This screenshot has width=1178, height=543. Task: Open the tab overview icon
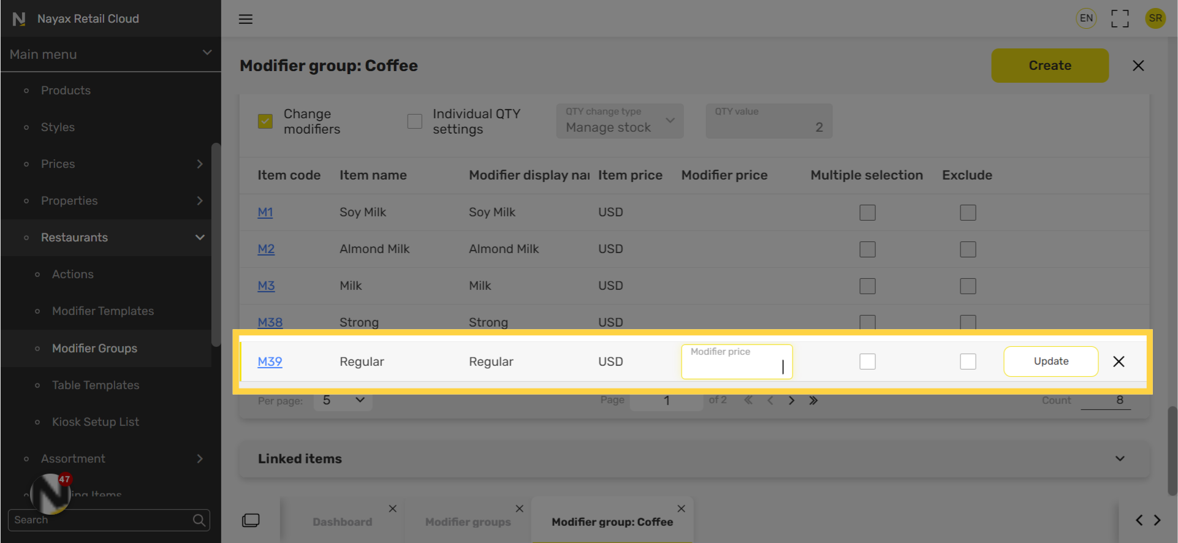coord(251,520)
